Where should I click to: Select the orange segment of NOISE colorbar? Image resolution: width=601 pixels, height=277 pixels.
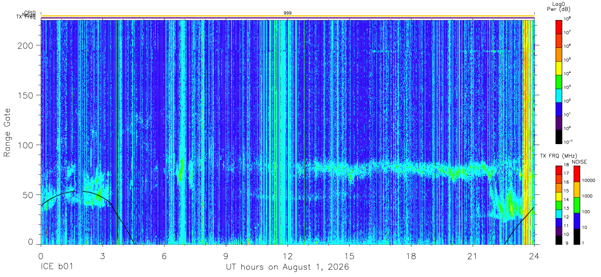click(x=577, y=189)
